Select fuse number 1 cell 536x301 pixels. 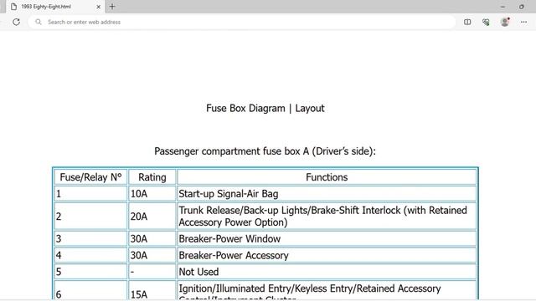pos(90,194)
